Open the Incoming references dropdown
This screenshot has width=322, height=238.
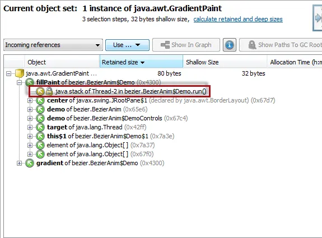(53, 45)
